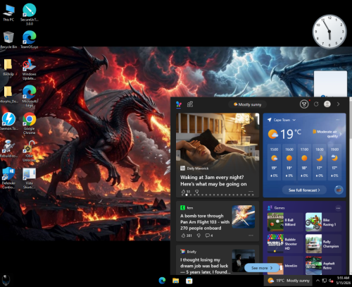Viewport: 352px width, 287px height.
Task: Click the Mostly sunny pill in widgets header
Action: [x=248, y=104]
